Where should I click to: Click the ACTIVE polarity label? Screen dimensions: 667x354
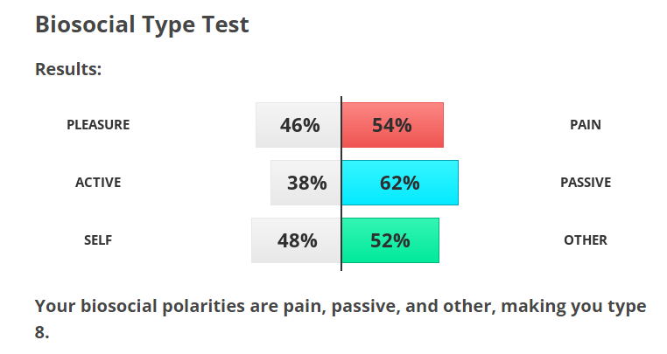tap(98, 183)
